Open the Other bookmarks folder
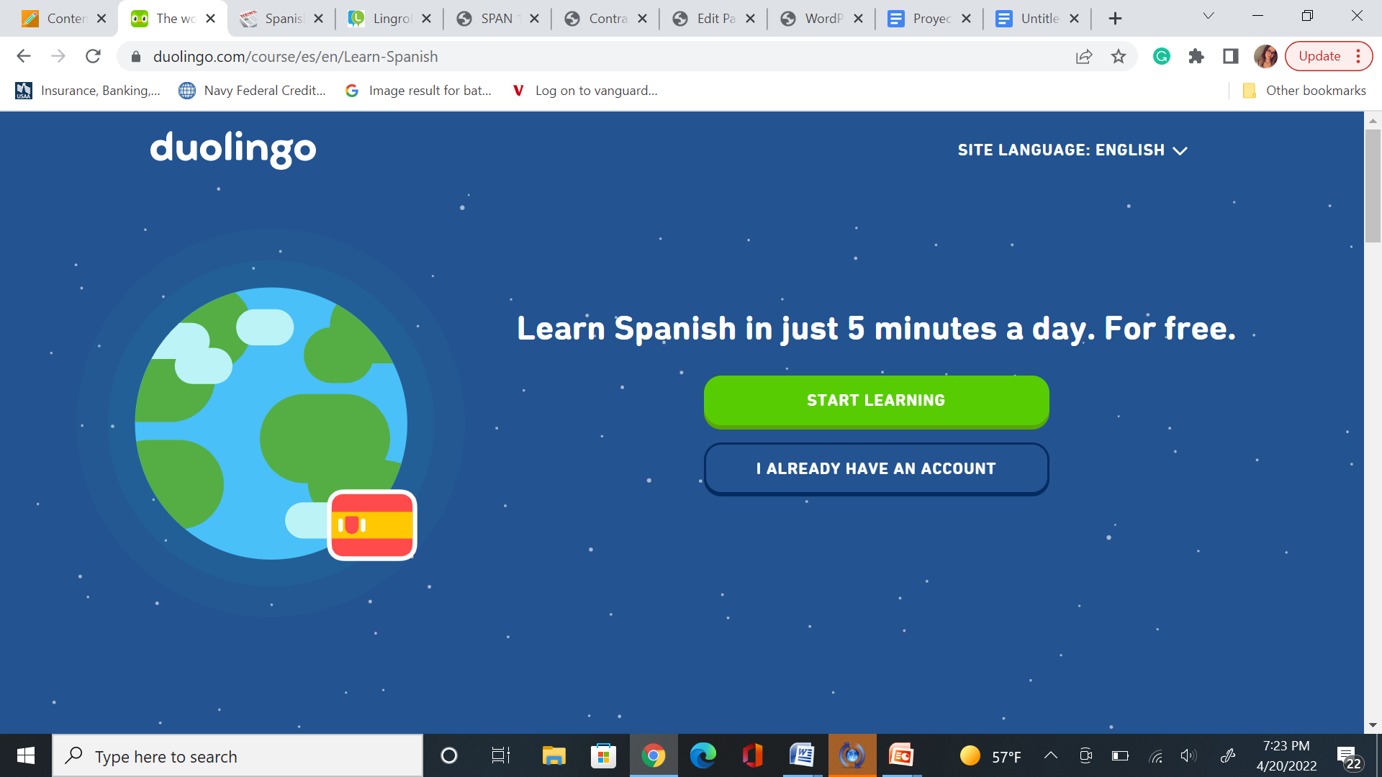Screen dimensions: 1382x777 [x=1304, y=91]
